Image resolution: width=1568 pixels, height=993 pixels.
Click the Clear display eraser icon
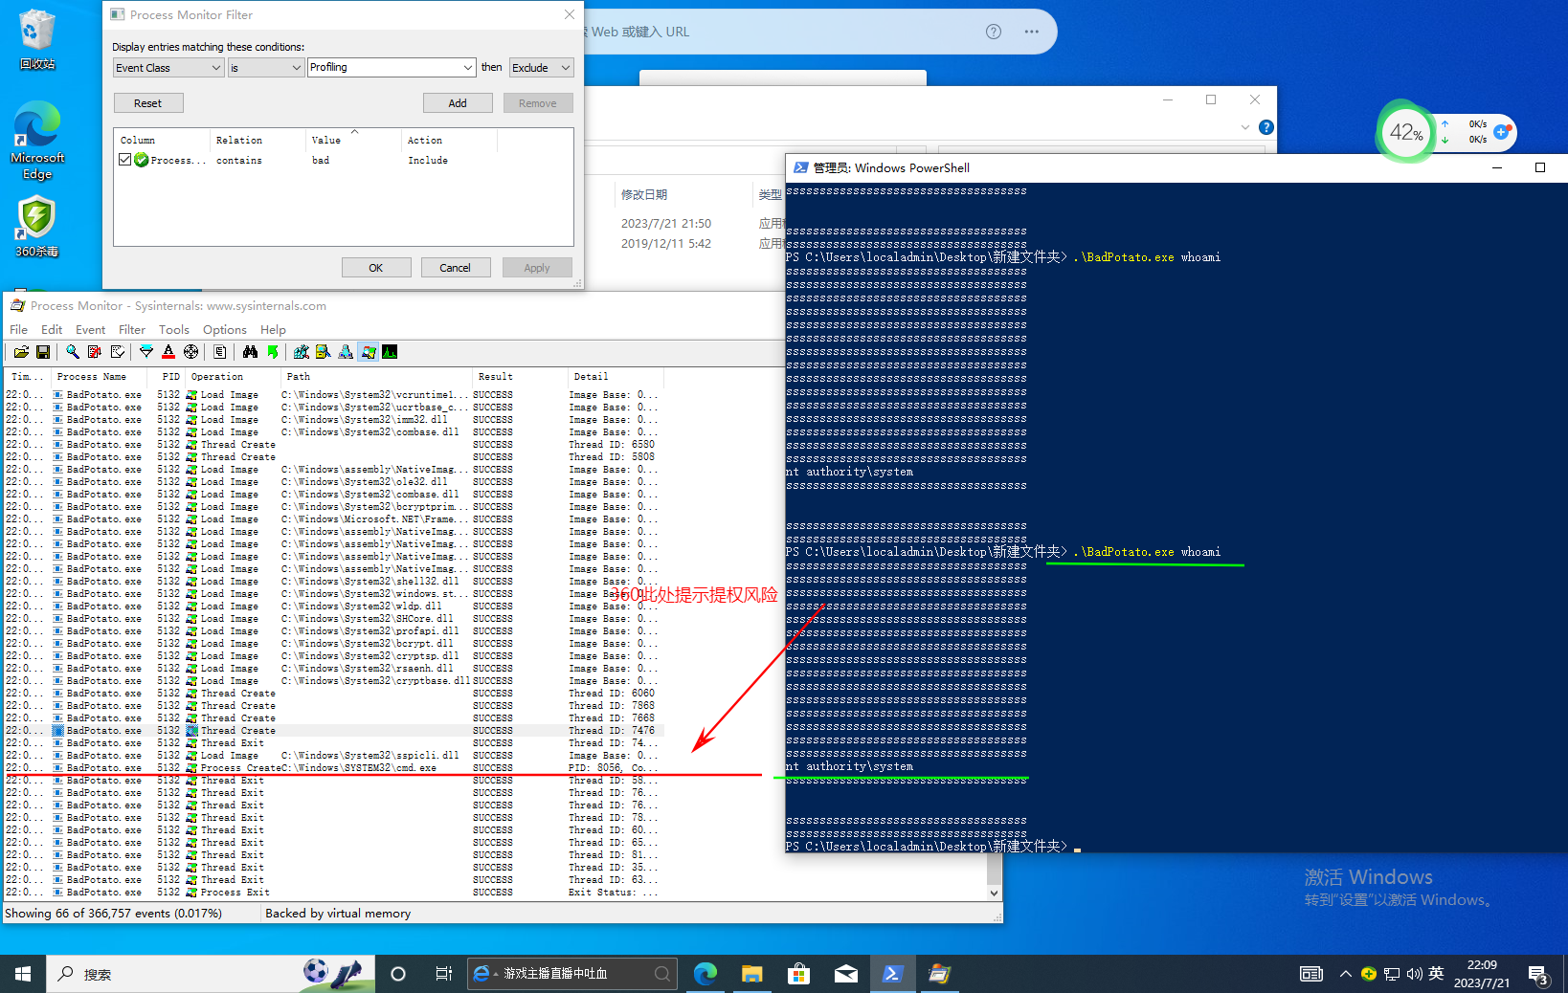click(118, 352)
